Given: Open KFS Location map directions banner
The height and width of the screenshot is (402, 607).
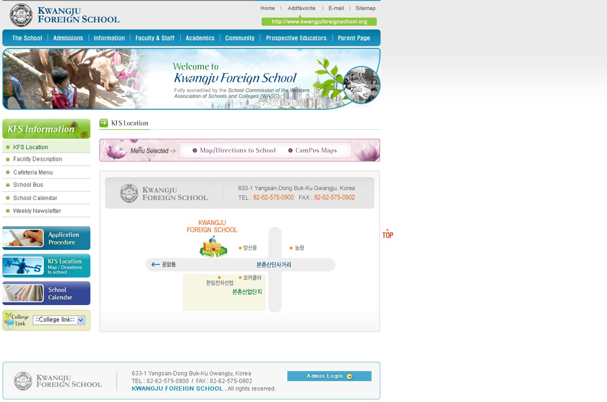Looking at the screenshot, I should pos(46,266).
